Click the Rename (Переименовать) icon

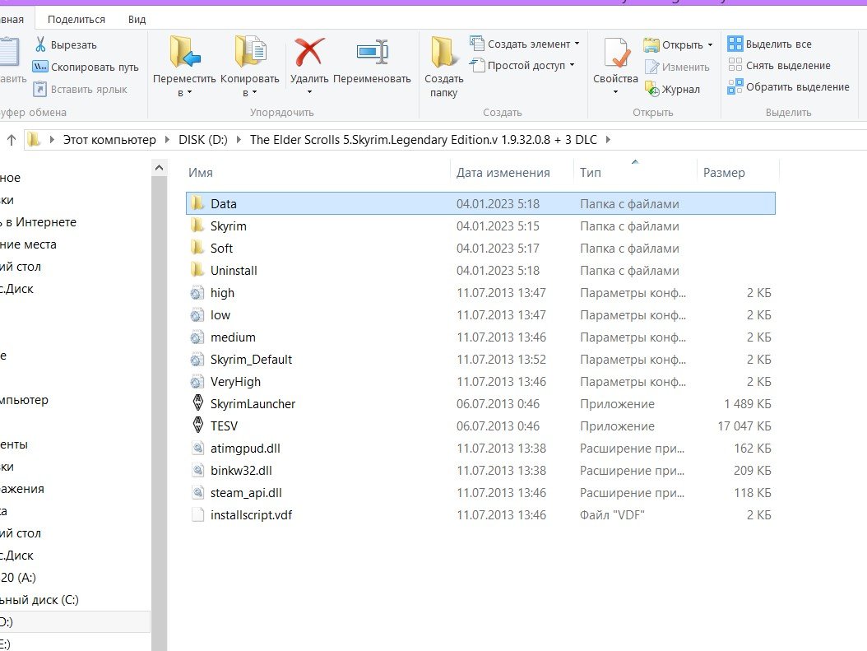click(372, 53)
